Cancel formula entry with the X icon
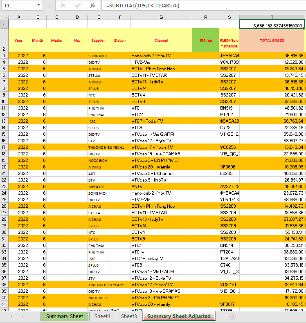 pos(63,5)
